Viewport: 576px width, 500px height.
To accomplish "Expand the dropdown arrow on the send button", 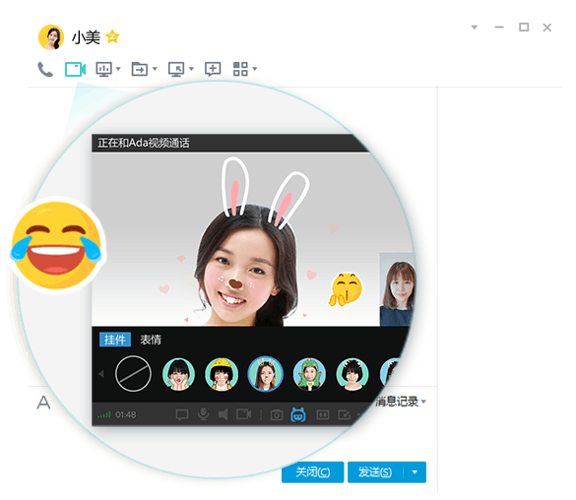I will click(415, 472).
